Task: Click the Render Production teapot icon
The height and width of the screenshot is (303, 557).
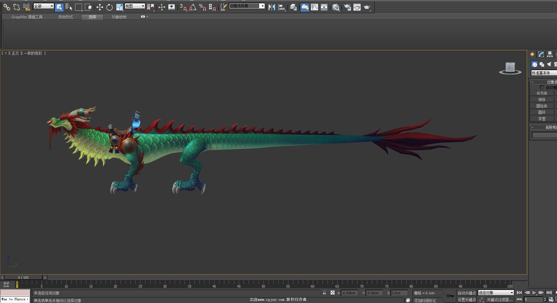Action: coord(367,7)
